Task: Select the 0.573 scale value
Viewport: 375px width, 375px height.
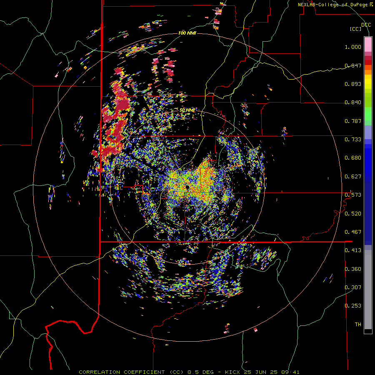Action: (x=353, y=195)
